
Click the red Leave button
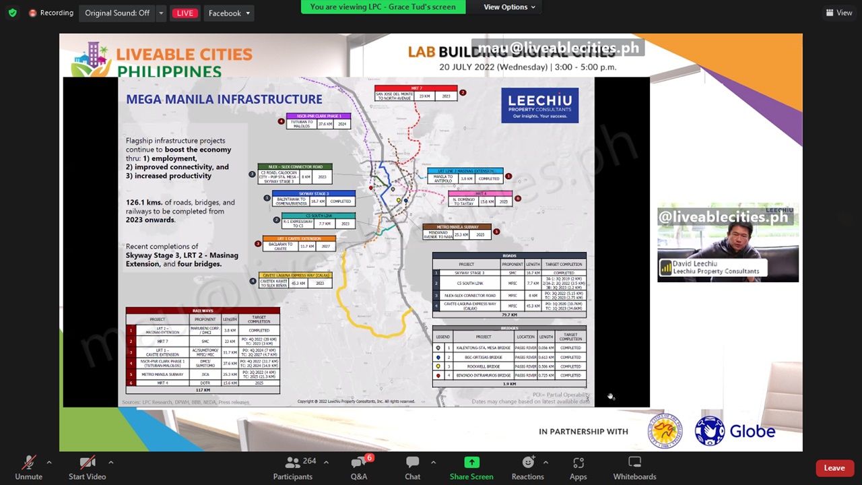coord(834,468)
